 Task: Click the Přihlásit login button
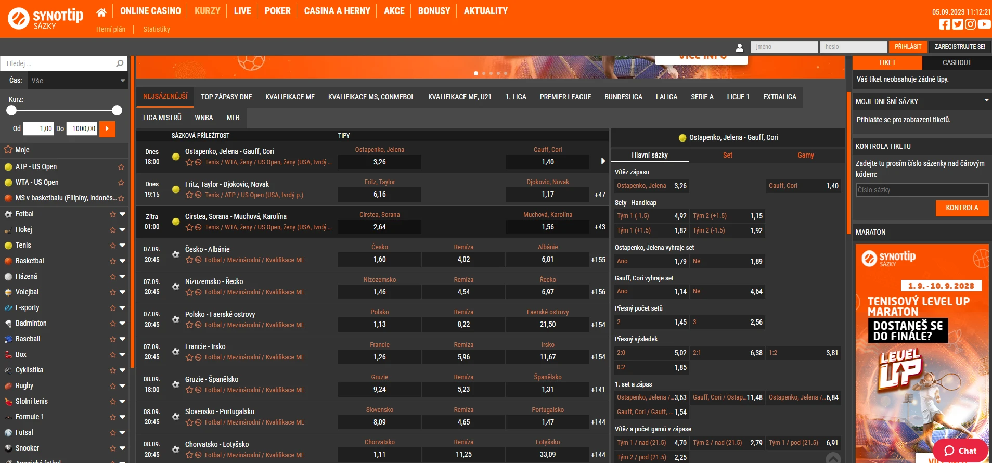(908, 47)
